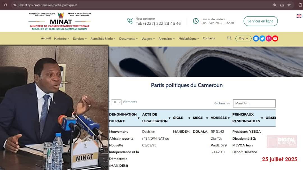Open the Eng language dropdown
The width and height of the screenshot is (303, 170).
tap(243, 38)
